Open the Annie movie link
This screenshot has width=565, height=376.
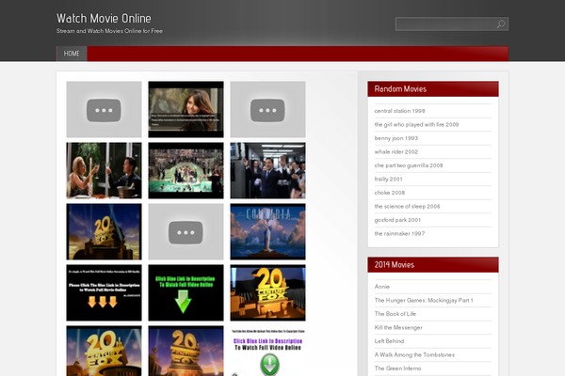(x=382, y=287)
